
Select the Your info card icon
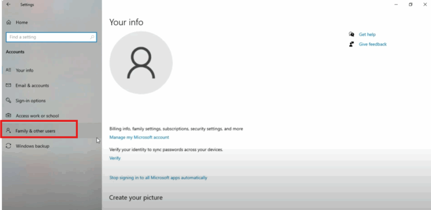[x=8, y=70]
